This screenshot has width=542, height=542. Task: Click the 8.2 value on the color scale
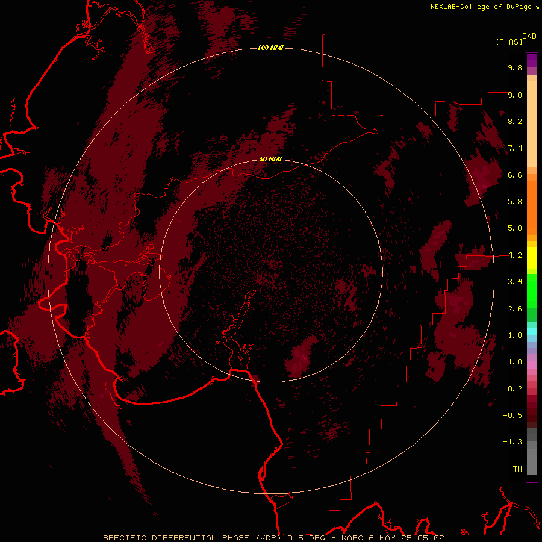[x=515, y=121]
